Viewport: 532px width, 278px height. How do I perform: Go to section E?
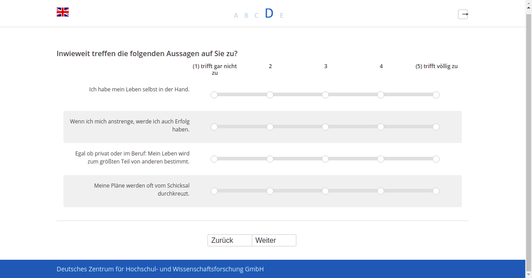tap(282, 16)
